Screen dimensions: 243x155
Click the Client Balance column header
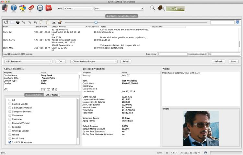[92, 27]
